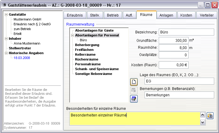Click the new room document icon
Image resolution: width=219 pixels, height=133 pixels.
point(134,82)
